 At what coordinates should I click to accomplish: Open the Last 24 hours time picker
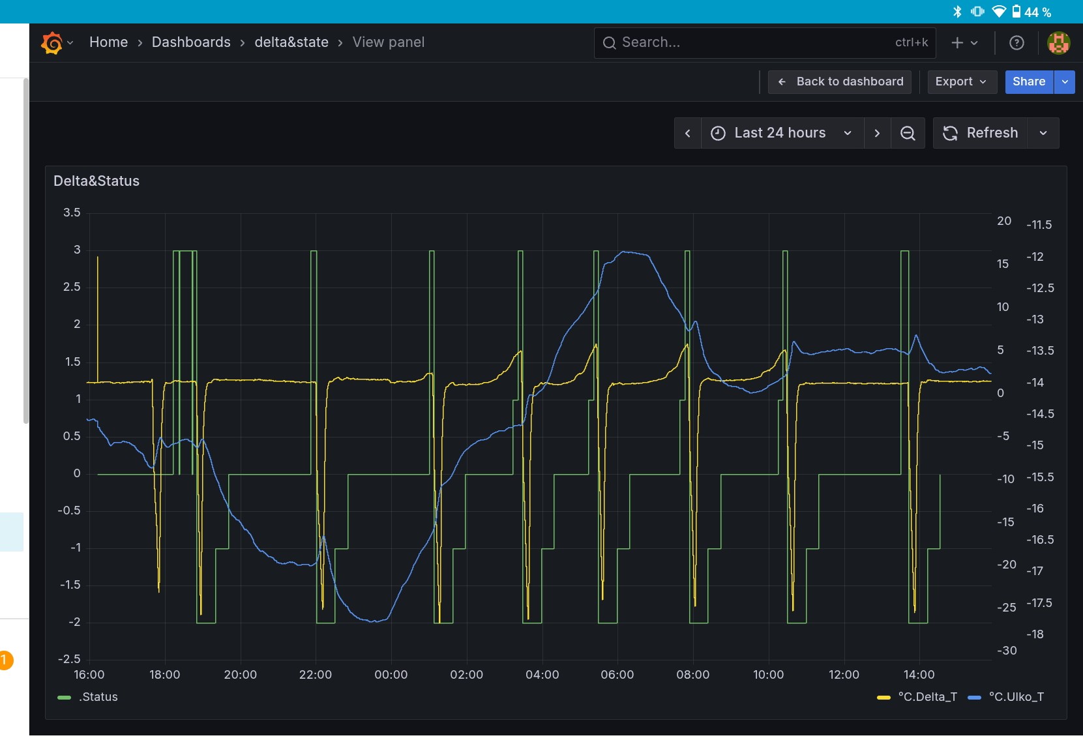coord(781,134)
